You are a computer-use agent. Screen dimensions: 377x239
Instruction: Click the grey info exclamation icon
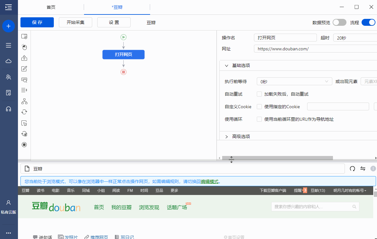373,169
